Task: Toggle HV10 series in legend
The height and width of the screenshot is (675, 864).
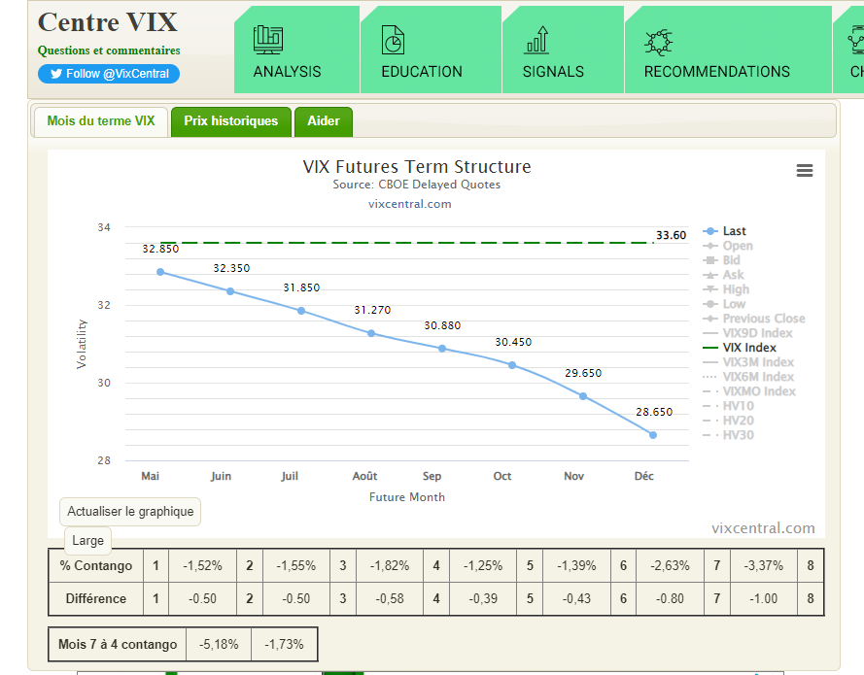Action: (729, 406)
